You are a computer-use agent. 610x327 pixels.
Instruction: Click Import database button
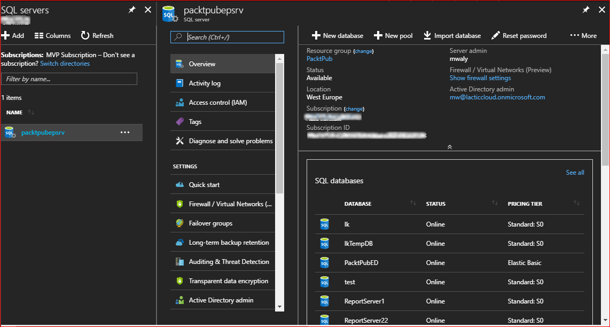pos(452,35)
